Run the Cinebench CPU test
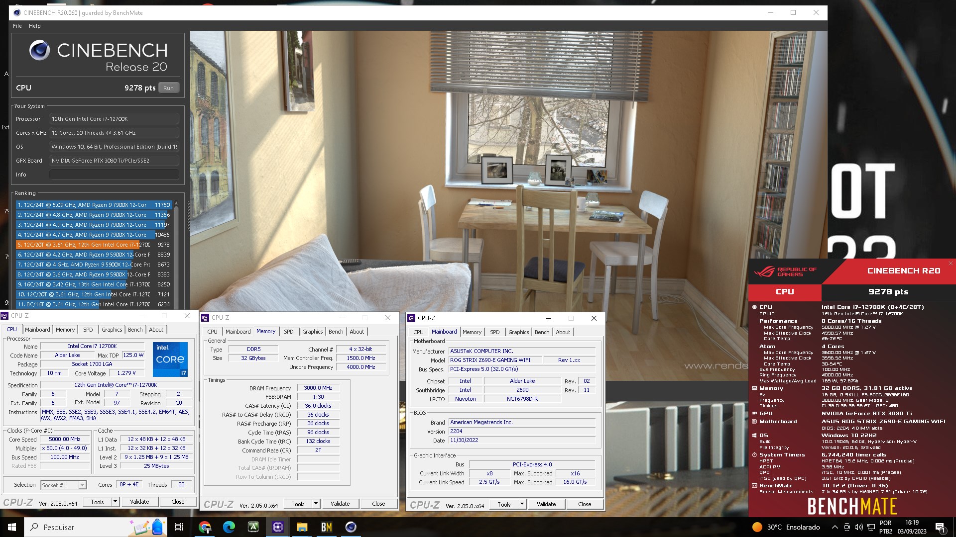The width and height of the screenshot is (956, 537). point(168,88)
